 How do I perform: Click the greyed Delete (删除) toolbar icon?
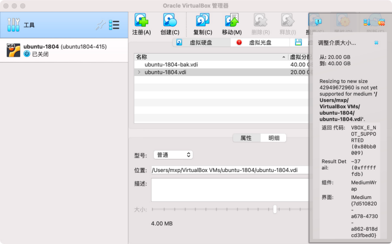pos(261,20)
